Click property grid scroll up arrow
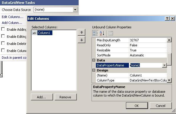176x114 pixels. pos(169,40)
